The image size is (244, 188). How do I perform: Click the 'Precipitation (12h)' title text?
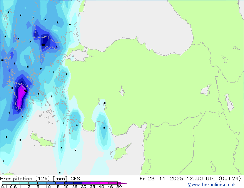[25, 179]
